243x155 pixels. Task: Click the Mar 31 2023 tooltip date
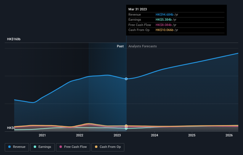138,9
